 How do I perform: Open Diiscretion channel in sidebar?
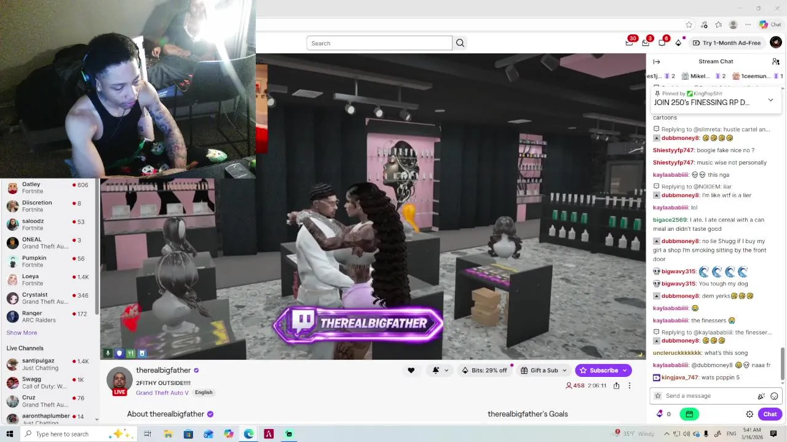click(x=49, y=206)
